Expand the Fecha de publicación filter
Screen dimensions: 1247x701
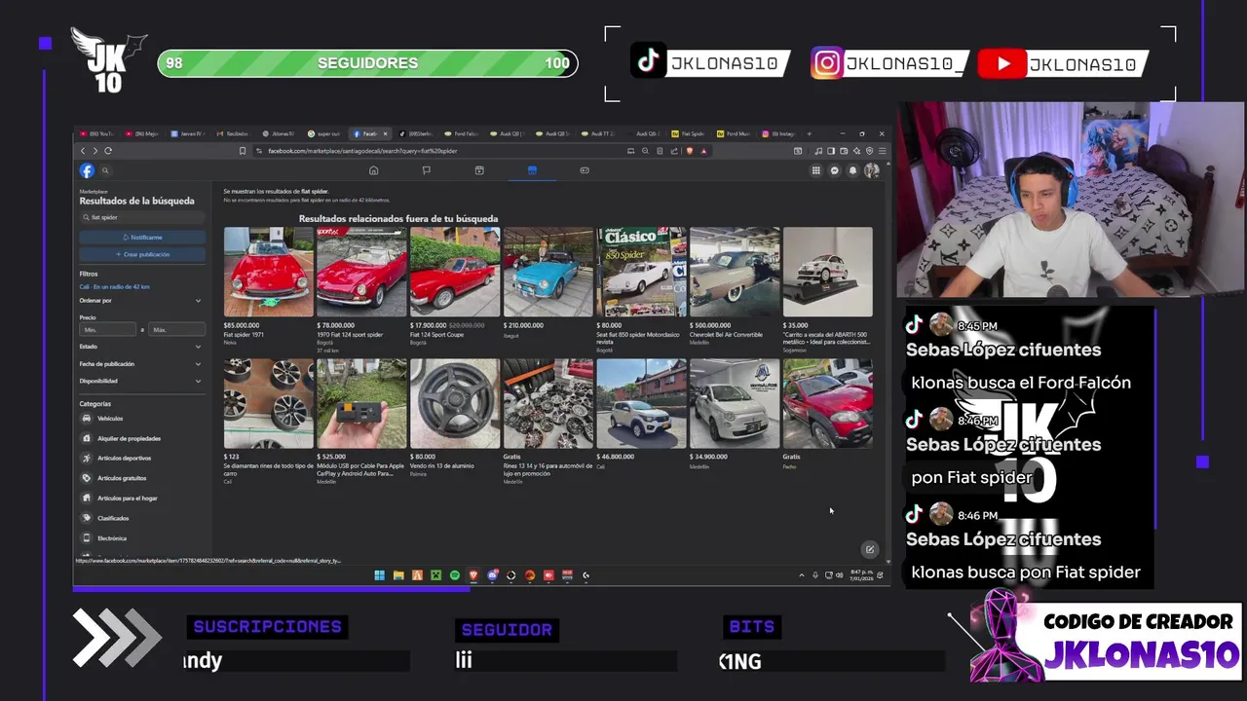coord(142,364)
